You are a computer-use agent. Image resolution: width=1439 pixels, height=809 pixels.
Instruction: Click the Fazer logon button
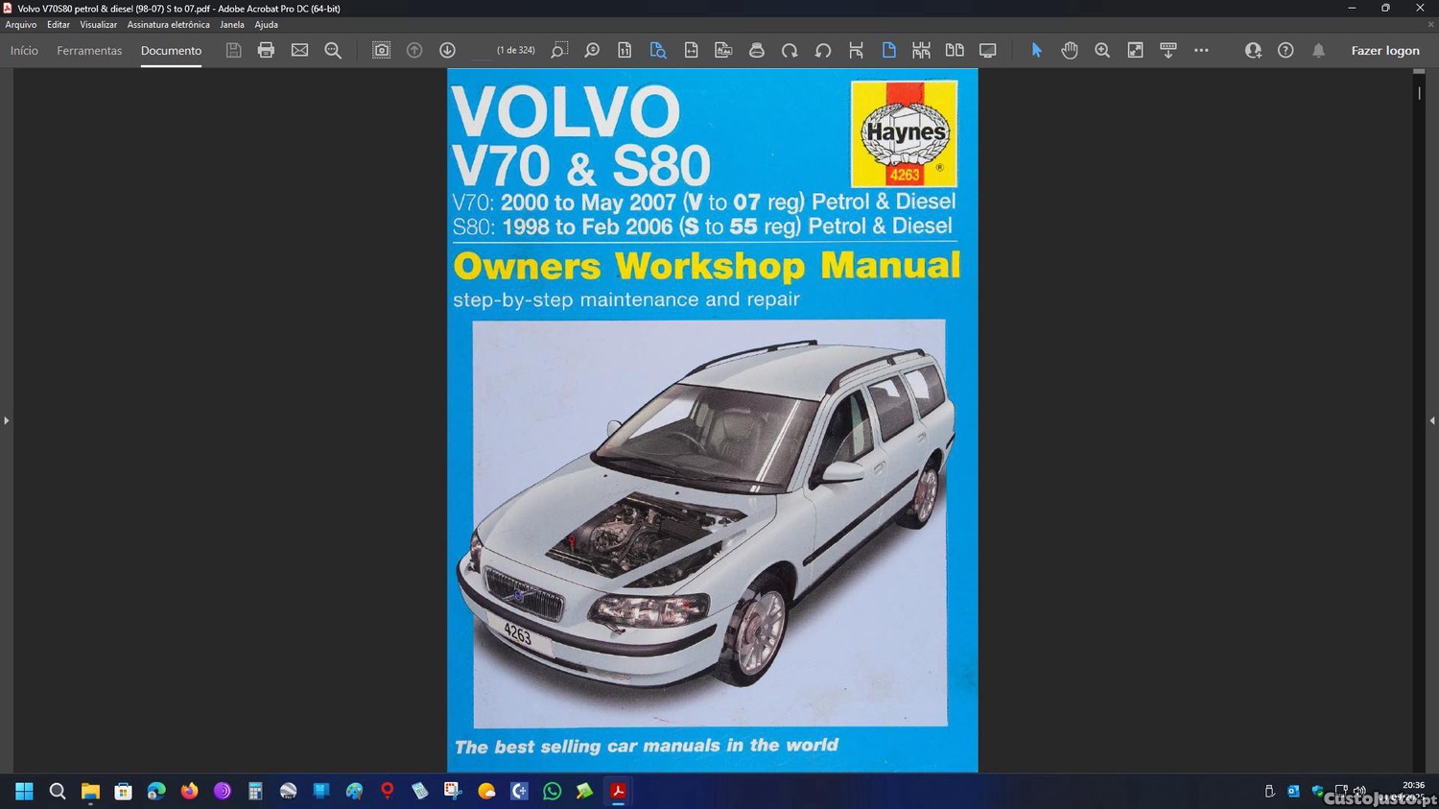(x=1384, y=51)
